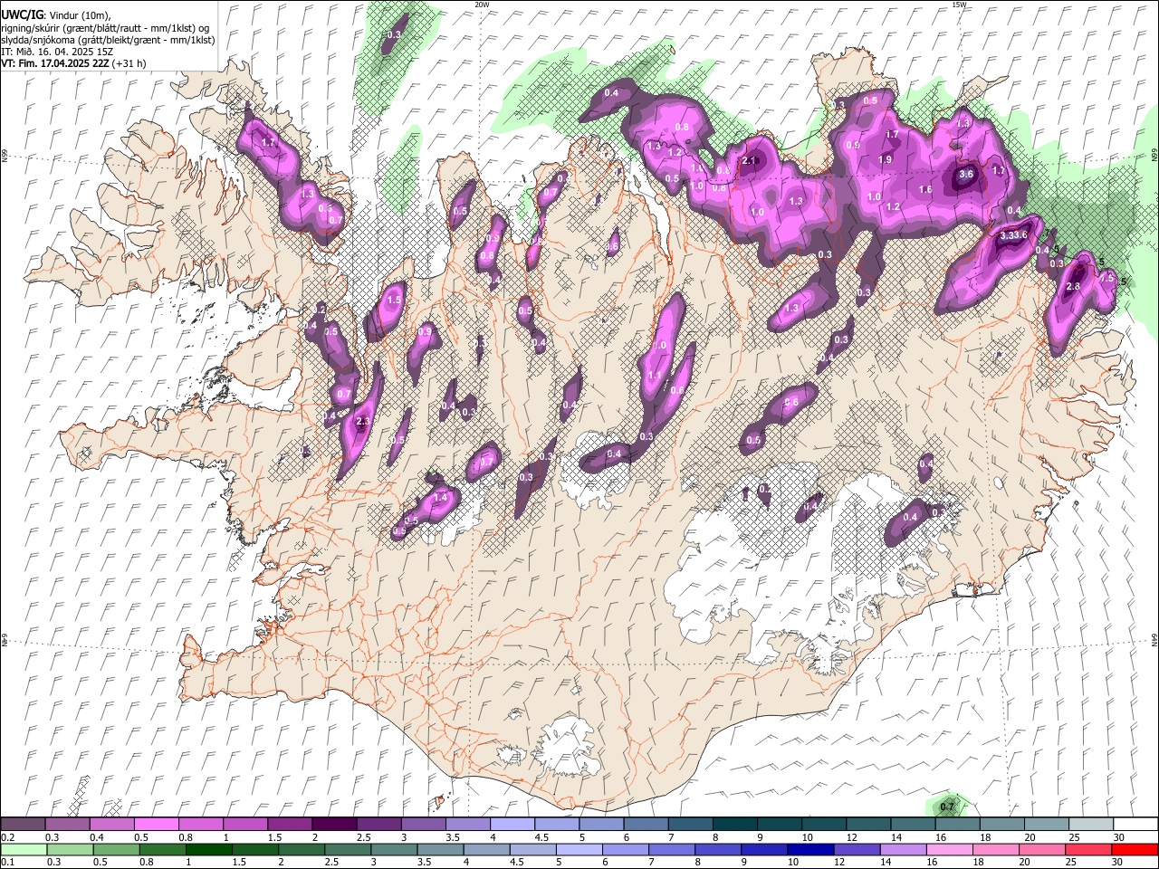The image size is (1159, 869).
Task: Select the bottom-row legend swatch starting at 3.5
Action: point(440,849)
